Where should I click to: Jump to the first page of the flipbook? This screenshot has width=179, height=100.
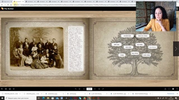point(80,89)
